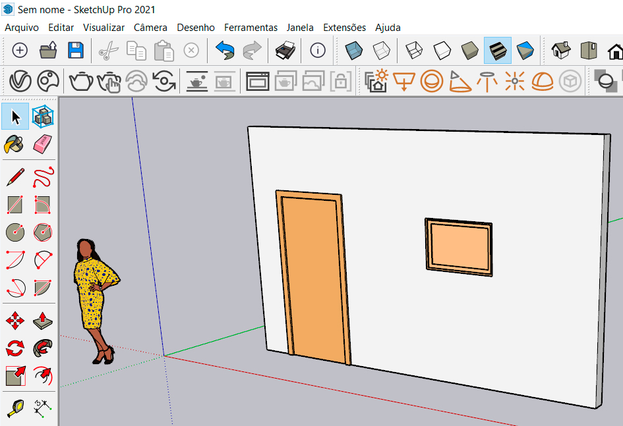Screen dimensions: 623x426
Task: Open the V-Ray Asset Editor
Action: pos(20,81)
